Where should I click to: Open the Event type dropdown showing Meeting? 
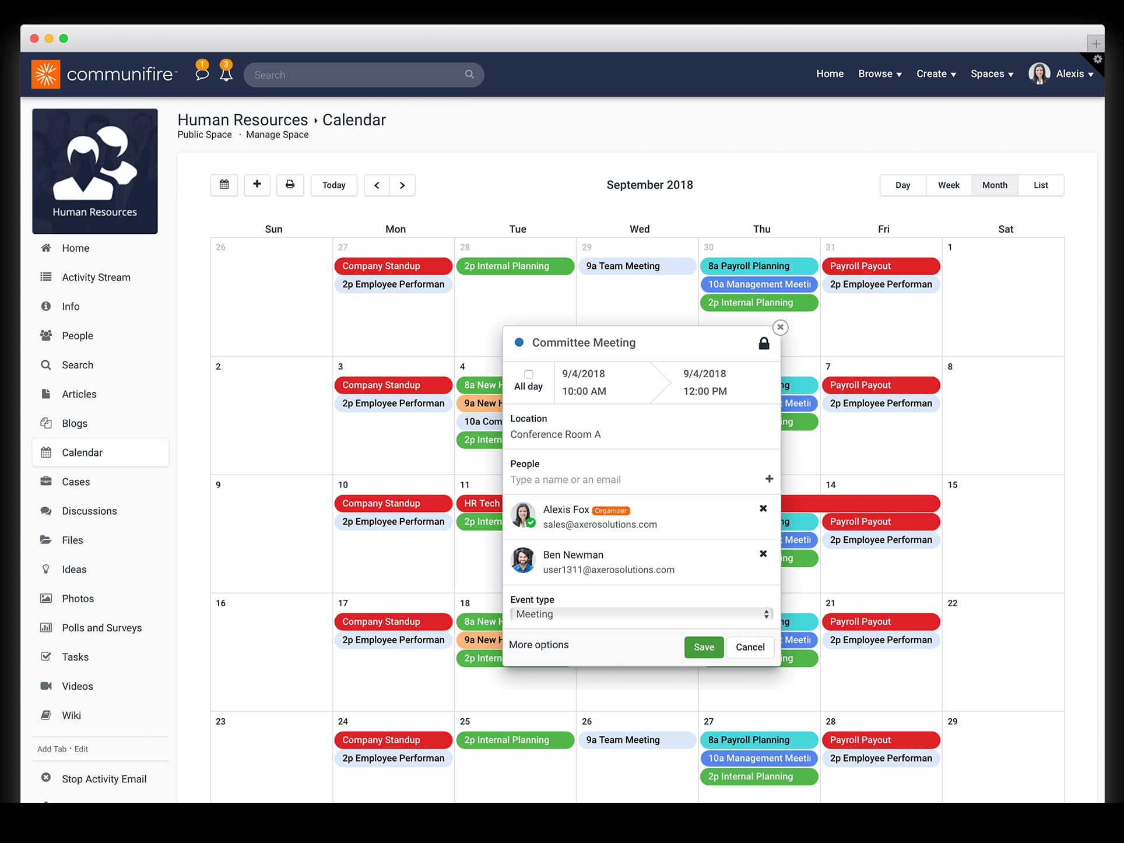click(641, 614)
